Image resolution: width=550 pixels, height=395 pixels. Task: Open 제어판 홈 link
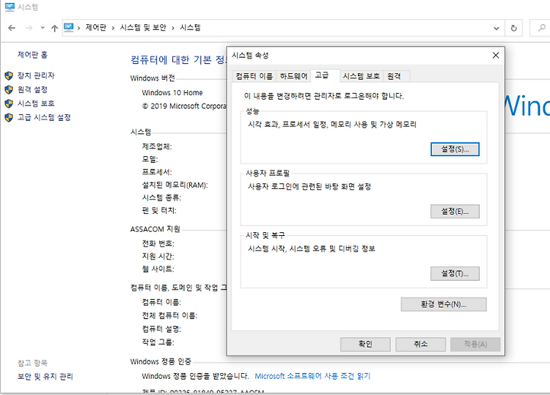tap(32, 55)
